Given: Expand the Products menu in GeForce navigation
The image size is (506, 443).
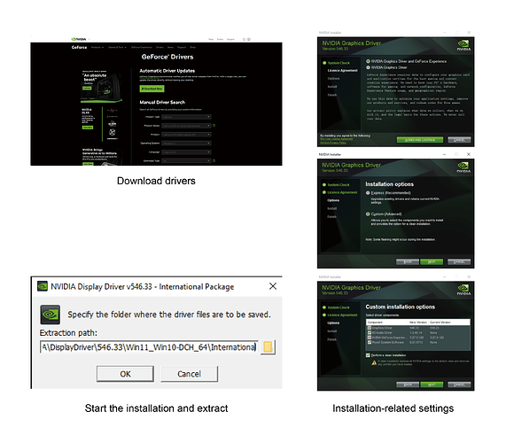Looking at the screenshot, I should (97, 48).
